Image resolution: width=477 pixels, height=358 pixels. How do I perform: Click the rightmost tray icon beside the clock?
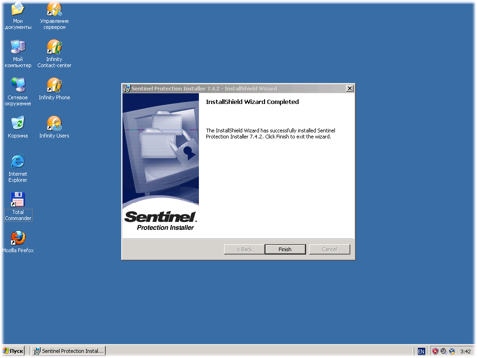pyautogui.click(x=452, y=351)
